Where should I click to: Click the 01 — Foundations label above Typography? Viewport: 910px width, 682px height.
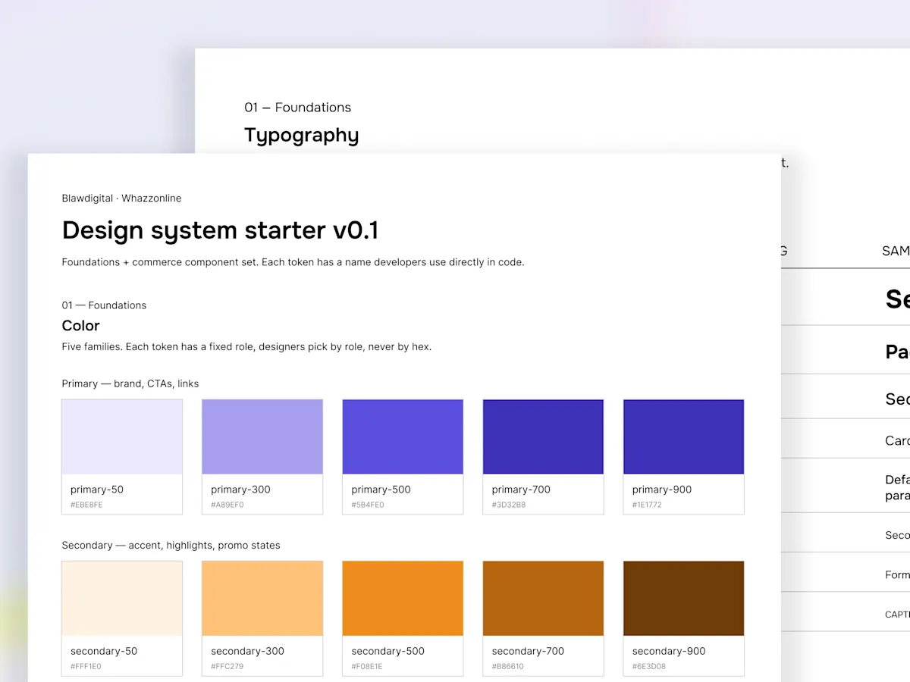[x=298, y=108]
